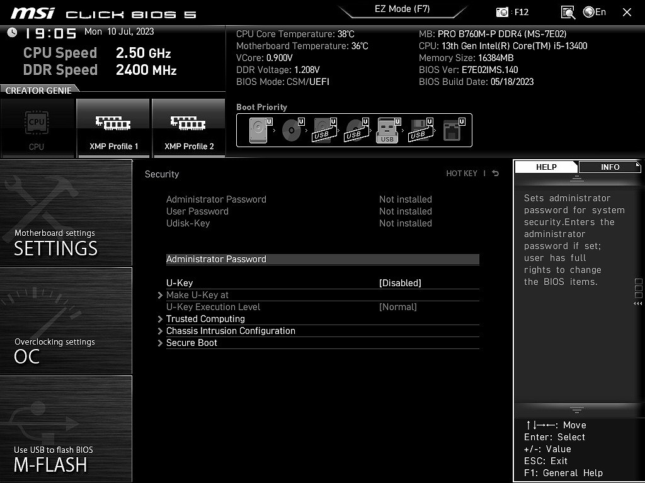Open the U-Key Disabled value dropdown
645x483 pixels.
(x=400, y=283)
